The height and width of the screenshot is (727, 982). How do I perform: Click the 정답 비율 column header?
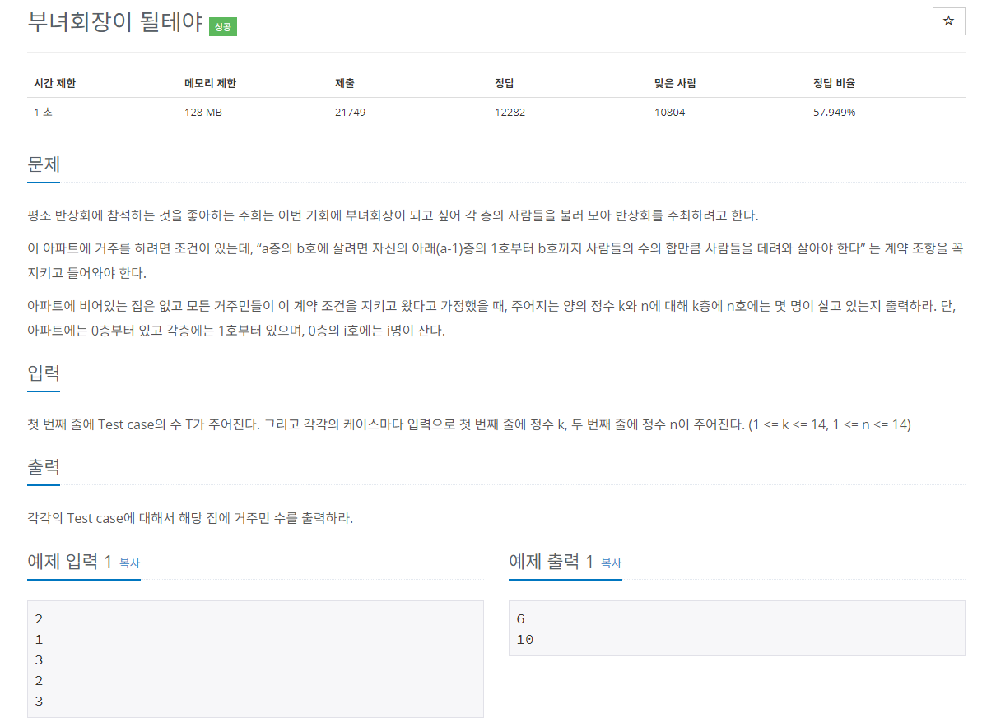point(834,83)
